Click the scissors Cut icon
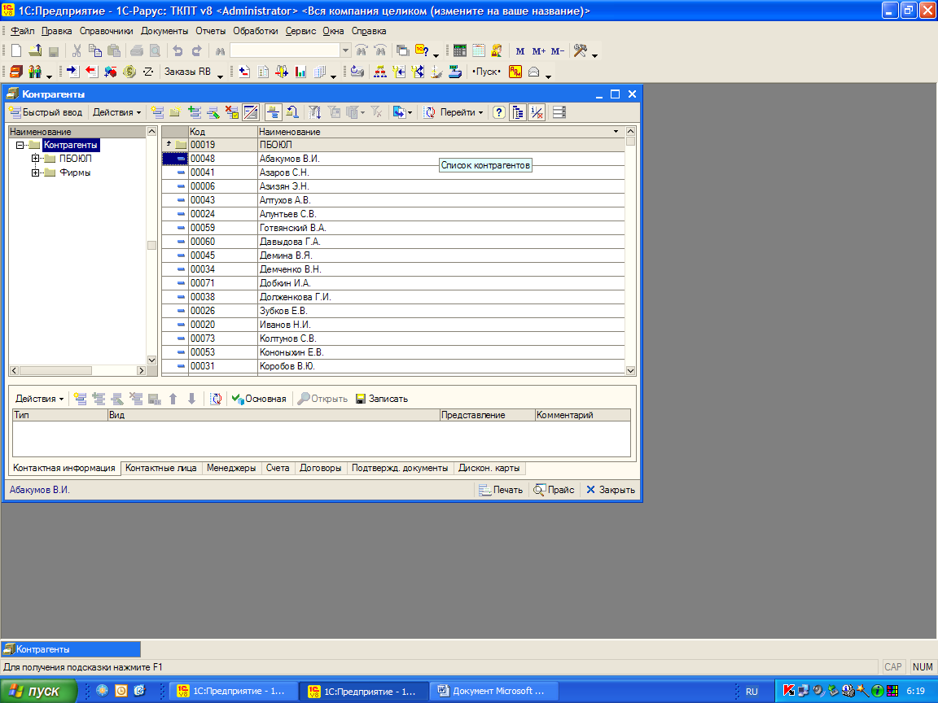The width and height of the screenshot is (938, 703). (x=77, y=50)
